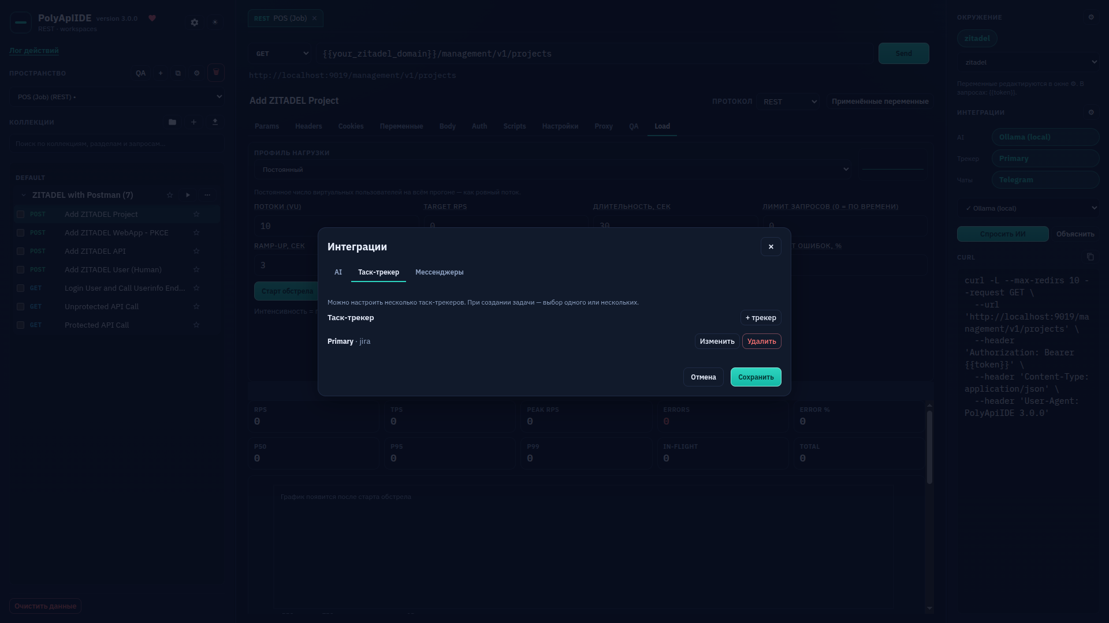
Task: Tick the Protected API Call checkbox
Action: [x=20, y=325]
